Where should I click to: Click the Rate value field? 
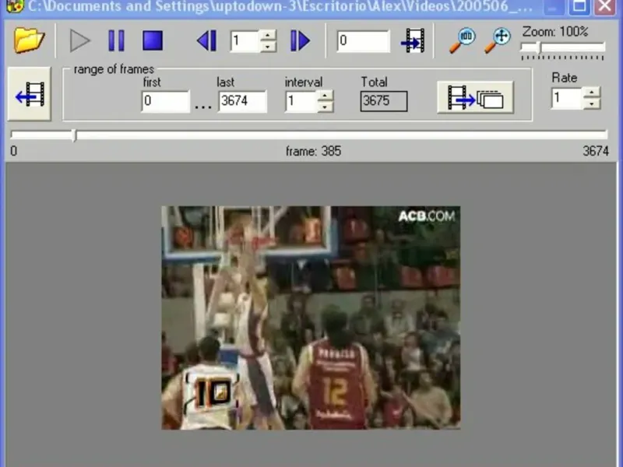[567, 98]
